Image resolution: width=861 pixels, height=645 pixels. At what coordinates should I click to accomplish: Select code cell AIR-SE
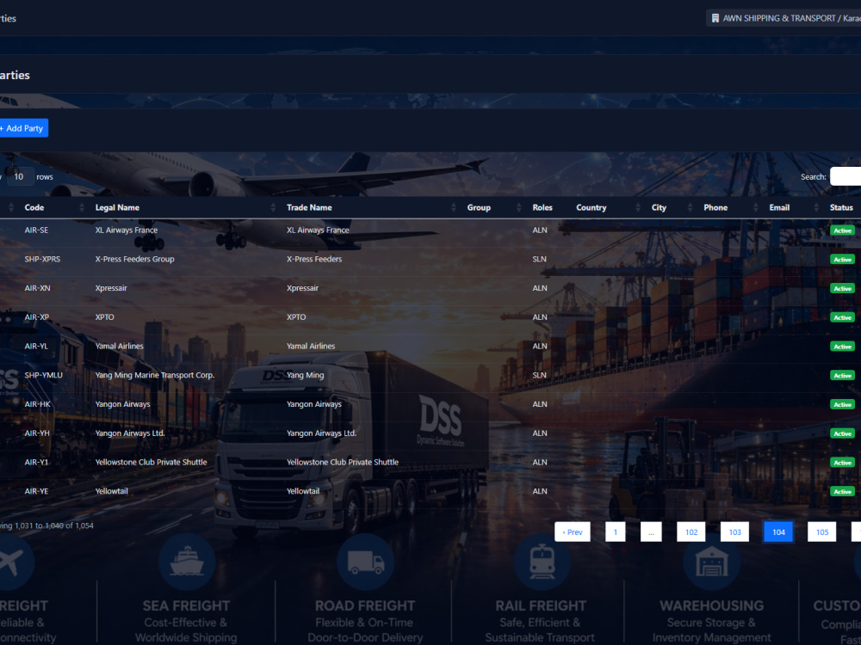tap(36, 230)
